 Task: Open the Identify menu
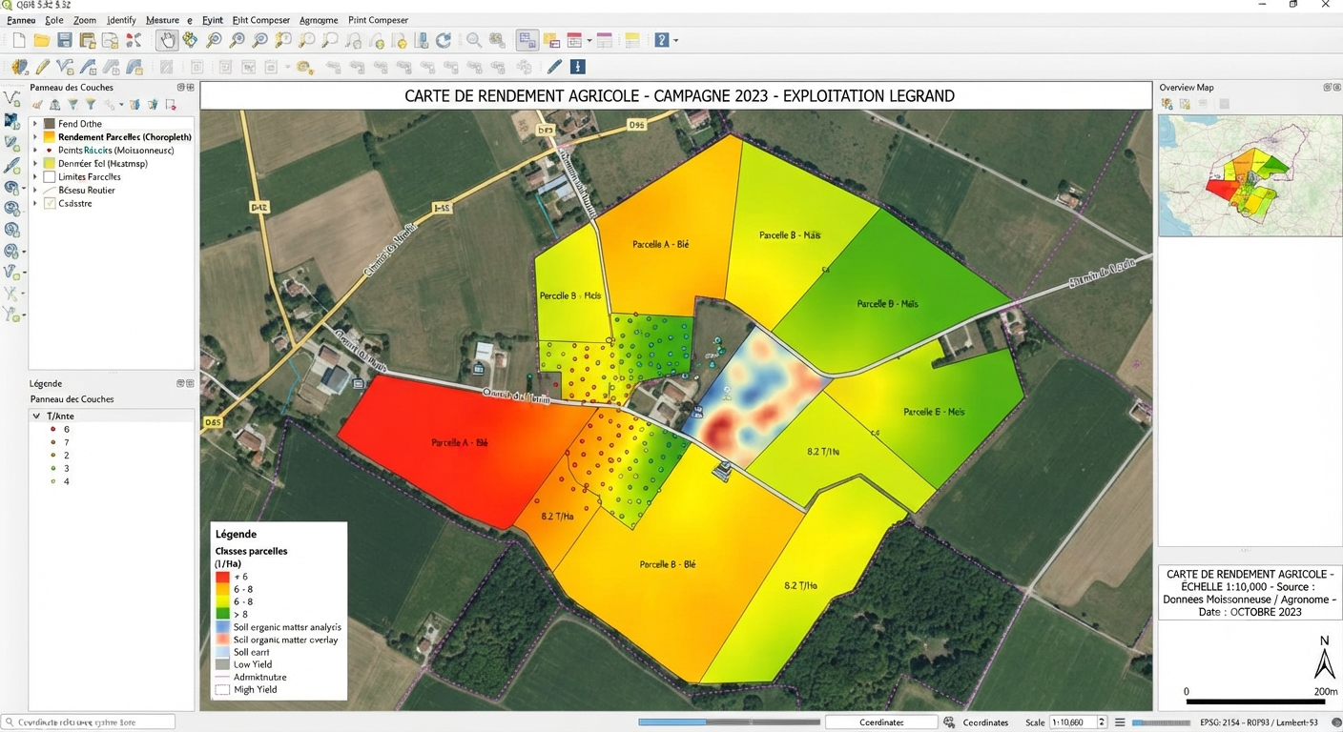click(121, 20)
